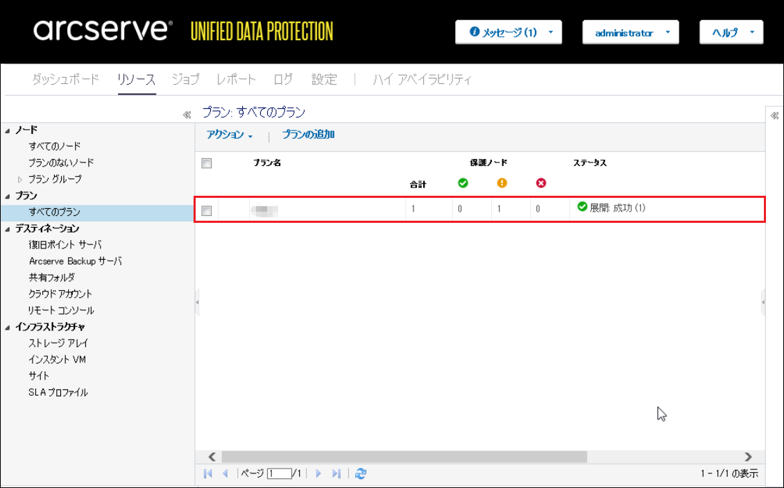The height and width of the screenshot is (488, 784).
Task: Tick the select-all checkbox in table header
Action: point(207,163)
